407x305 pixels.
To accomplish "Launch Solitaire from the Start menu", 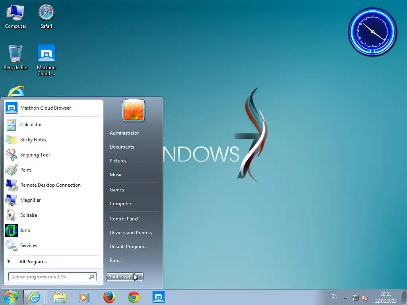I will 53,215.
